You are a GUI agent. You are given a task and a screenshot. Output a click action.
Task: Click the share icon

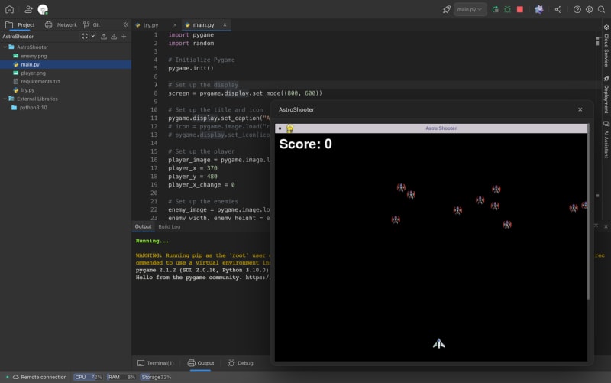click(x=558, y=9)
